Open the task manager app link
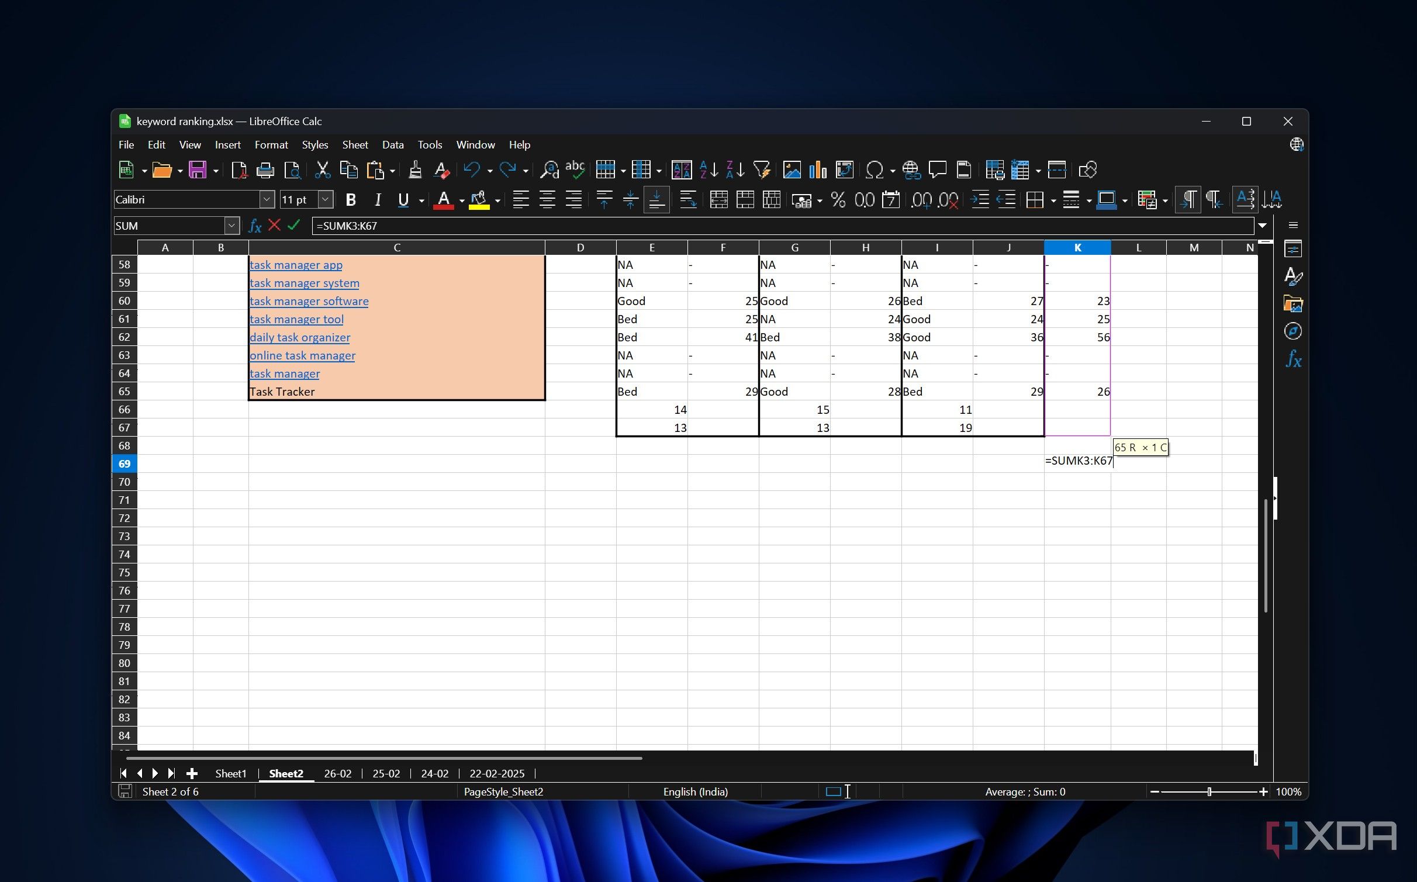1417x882 pixels. tap(296, 265)
